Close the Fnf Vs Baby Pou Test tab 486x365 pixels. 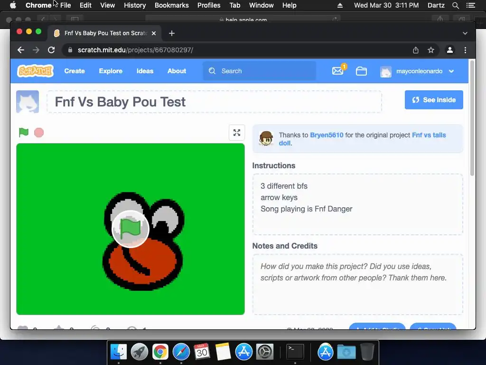[x=154, y=33]
